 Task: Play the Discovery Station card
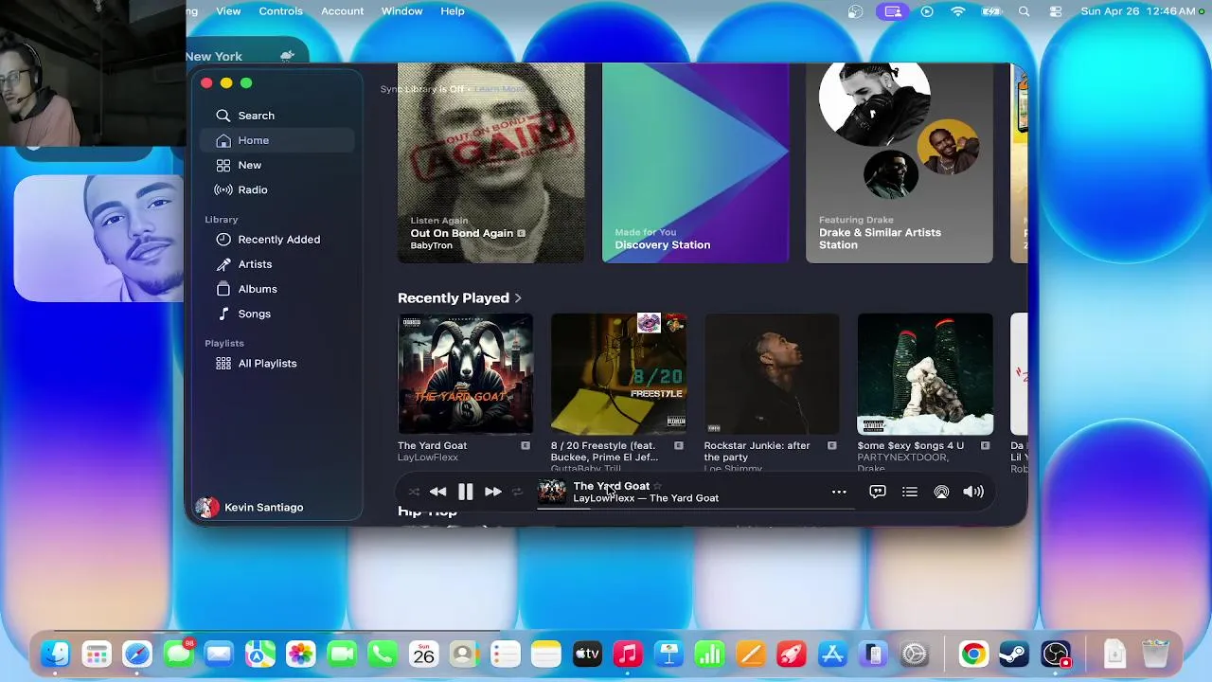pos(695,163)
